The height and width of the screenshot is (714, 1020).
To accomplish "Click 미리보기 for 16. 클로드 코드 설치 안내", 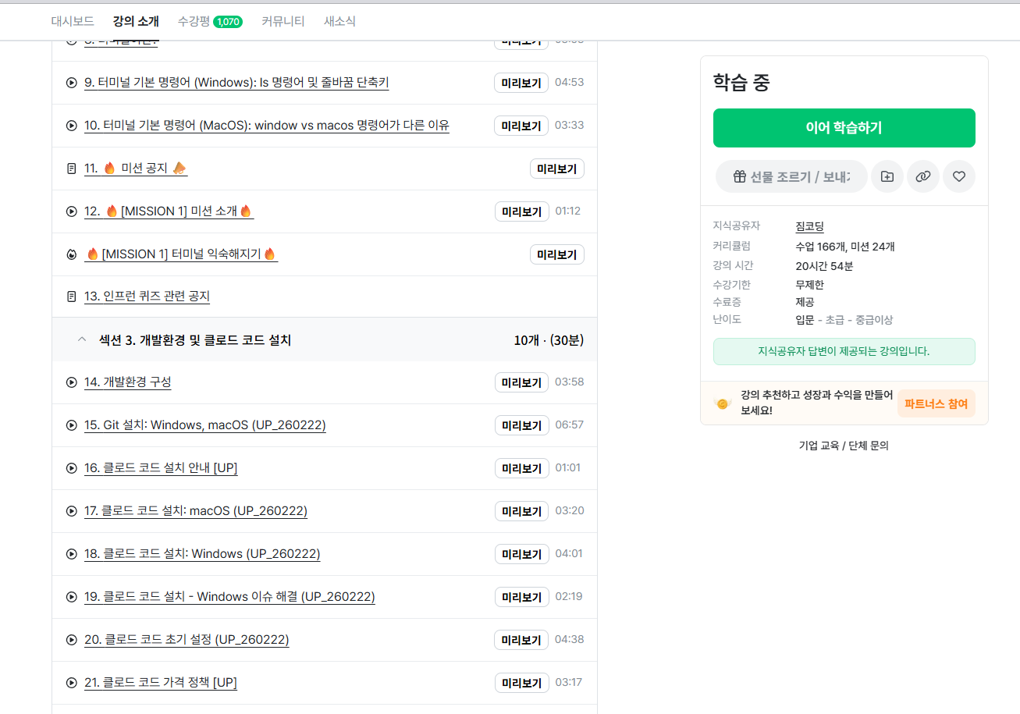I will tap(521, 468).
